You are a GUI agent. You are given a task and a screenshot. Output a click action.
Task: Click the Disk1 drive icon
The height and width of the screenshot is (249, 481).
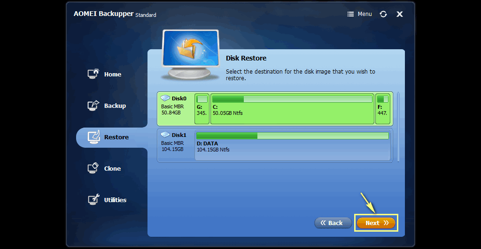[x=165, y=135]
